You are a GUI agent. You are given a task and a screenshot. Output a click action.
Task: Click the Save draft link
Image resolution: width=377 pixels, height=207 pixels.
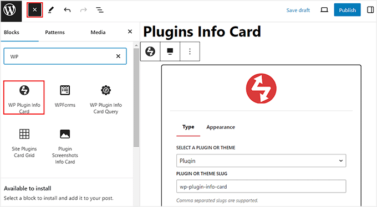(x=298, y=10)
